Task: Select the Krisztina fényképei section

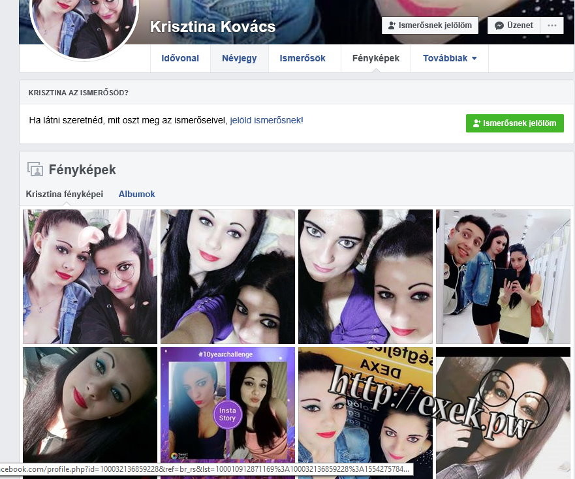Action: [x=65, y=194]
